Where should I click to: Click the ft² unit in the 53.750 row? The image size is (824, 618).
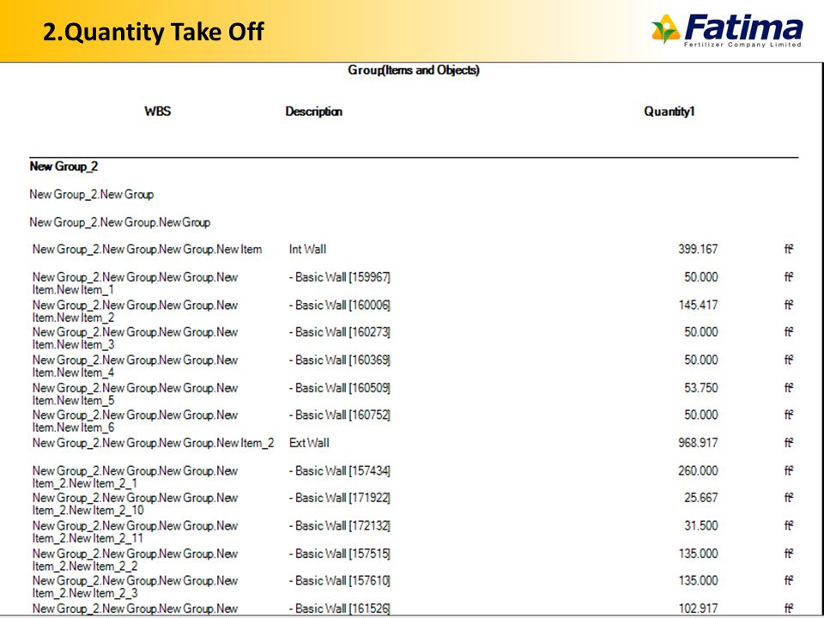(x=788, y=388)
